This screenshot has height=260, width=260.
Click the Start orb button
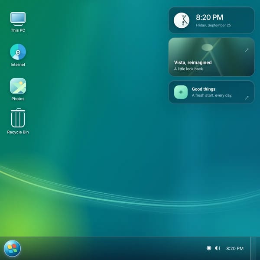[x=13, y=248]
